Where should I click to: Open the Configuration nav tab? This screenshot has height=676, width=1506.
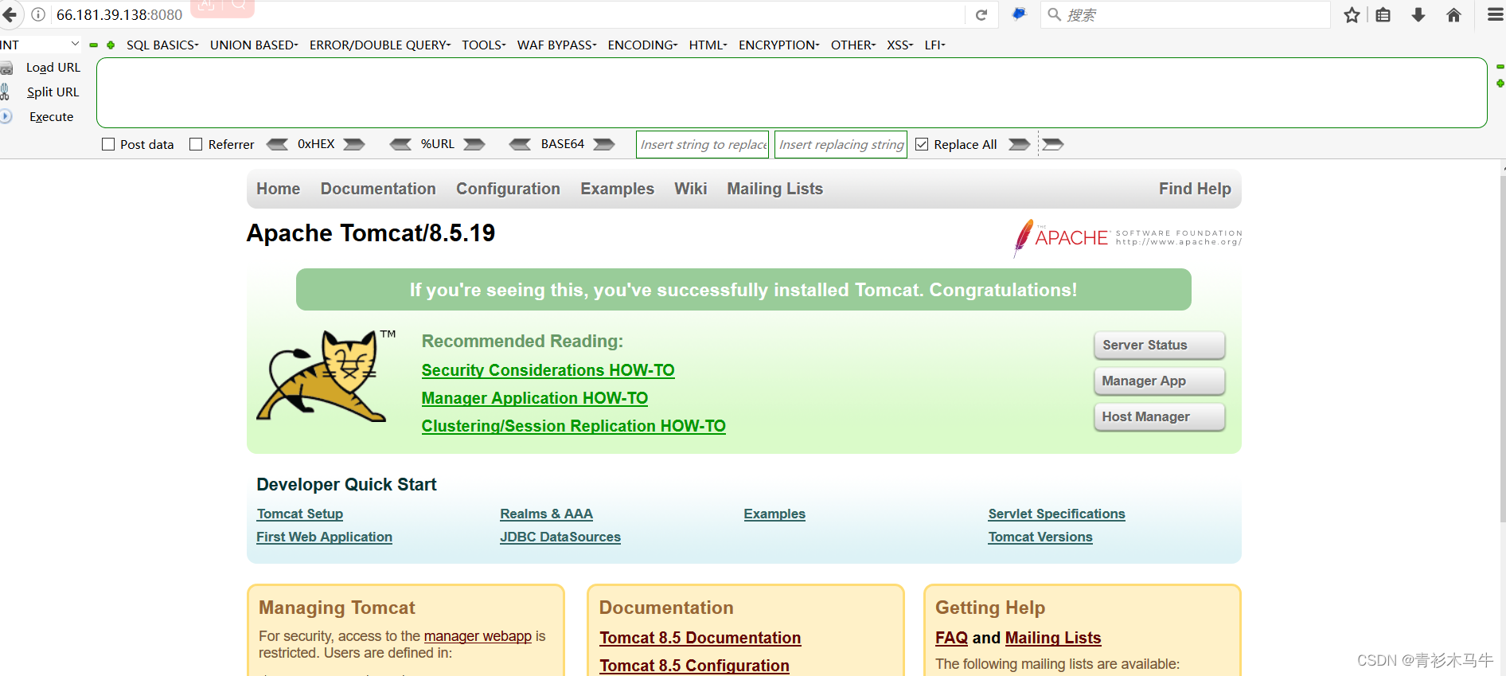[508, 189]
